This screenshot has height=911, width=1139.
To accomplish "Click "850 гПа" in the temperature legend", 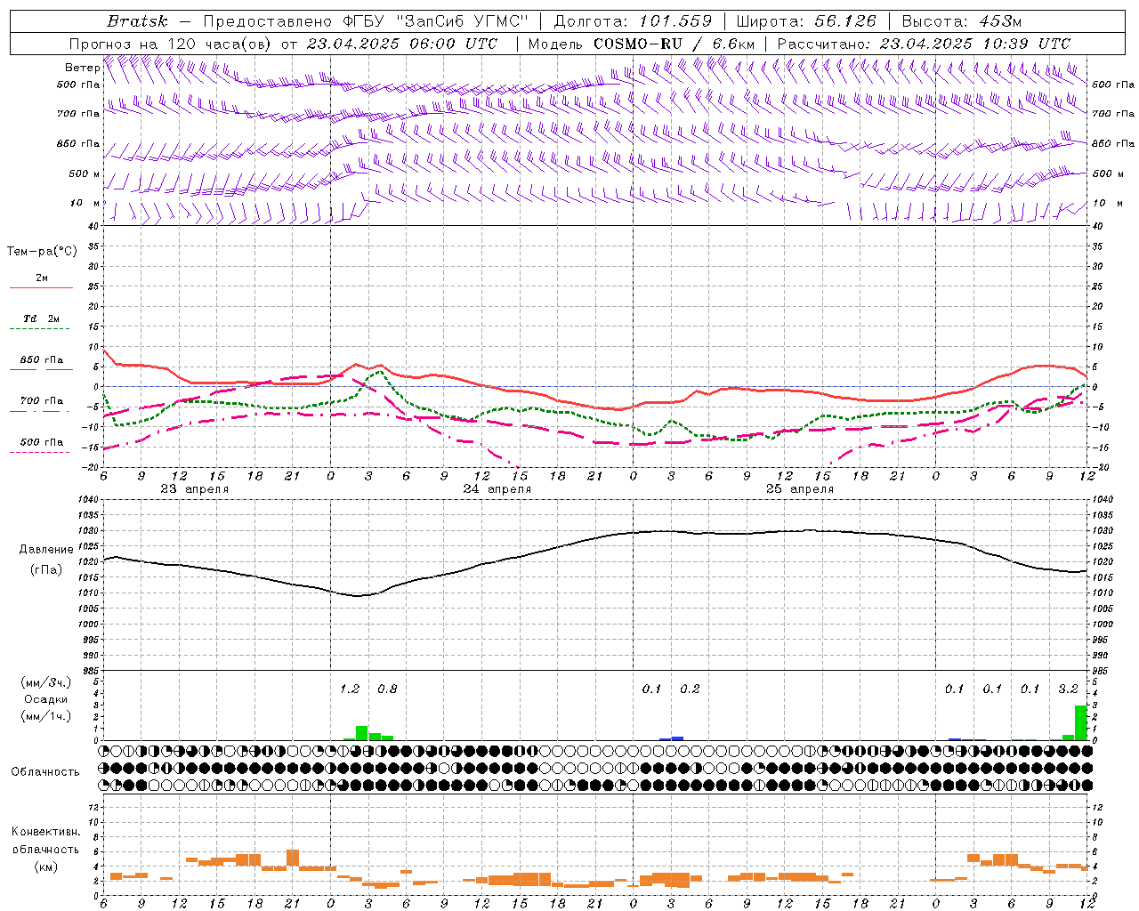I will click(x=42, y=360).
